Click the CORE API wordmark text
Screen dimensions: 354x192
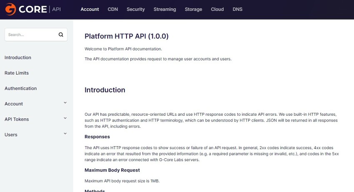coord(40,9)
